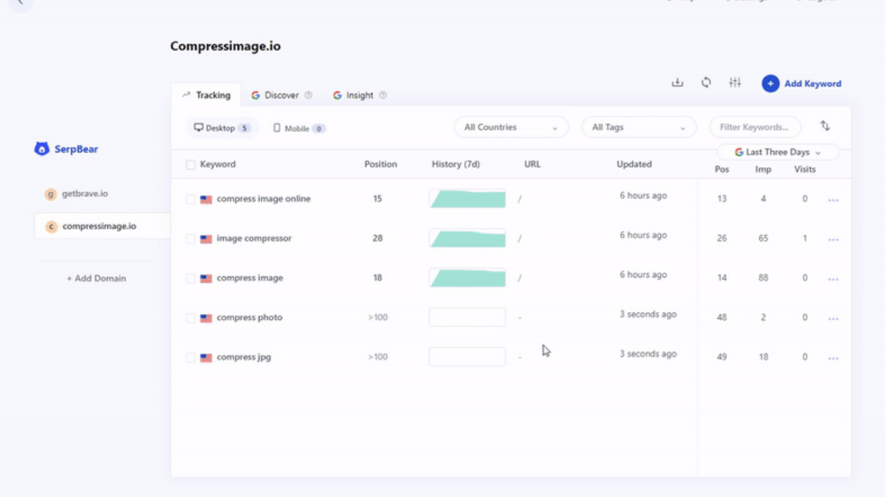This screenshot has width=885, height=497.
Task: Toggle the select-all Keyword checkbox
Action: (x=191, y=165)
